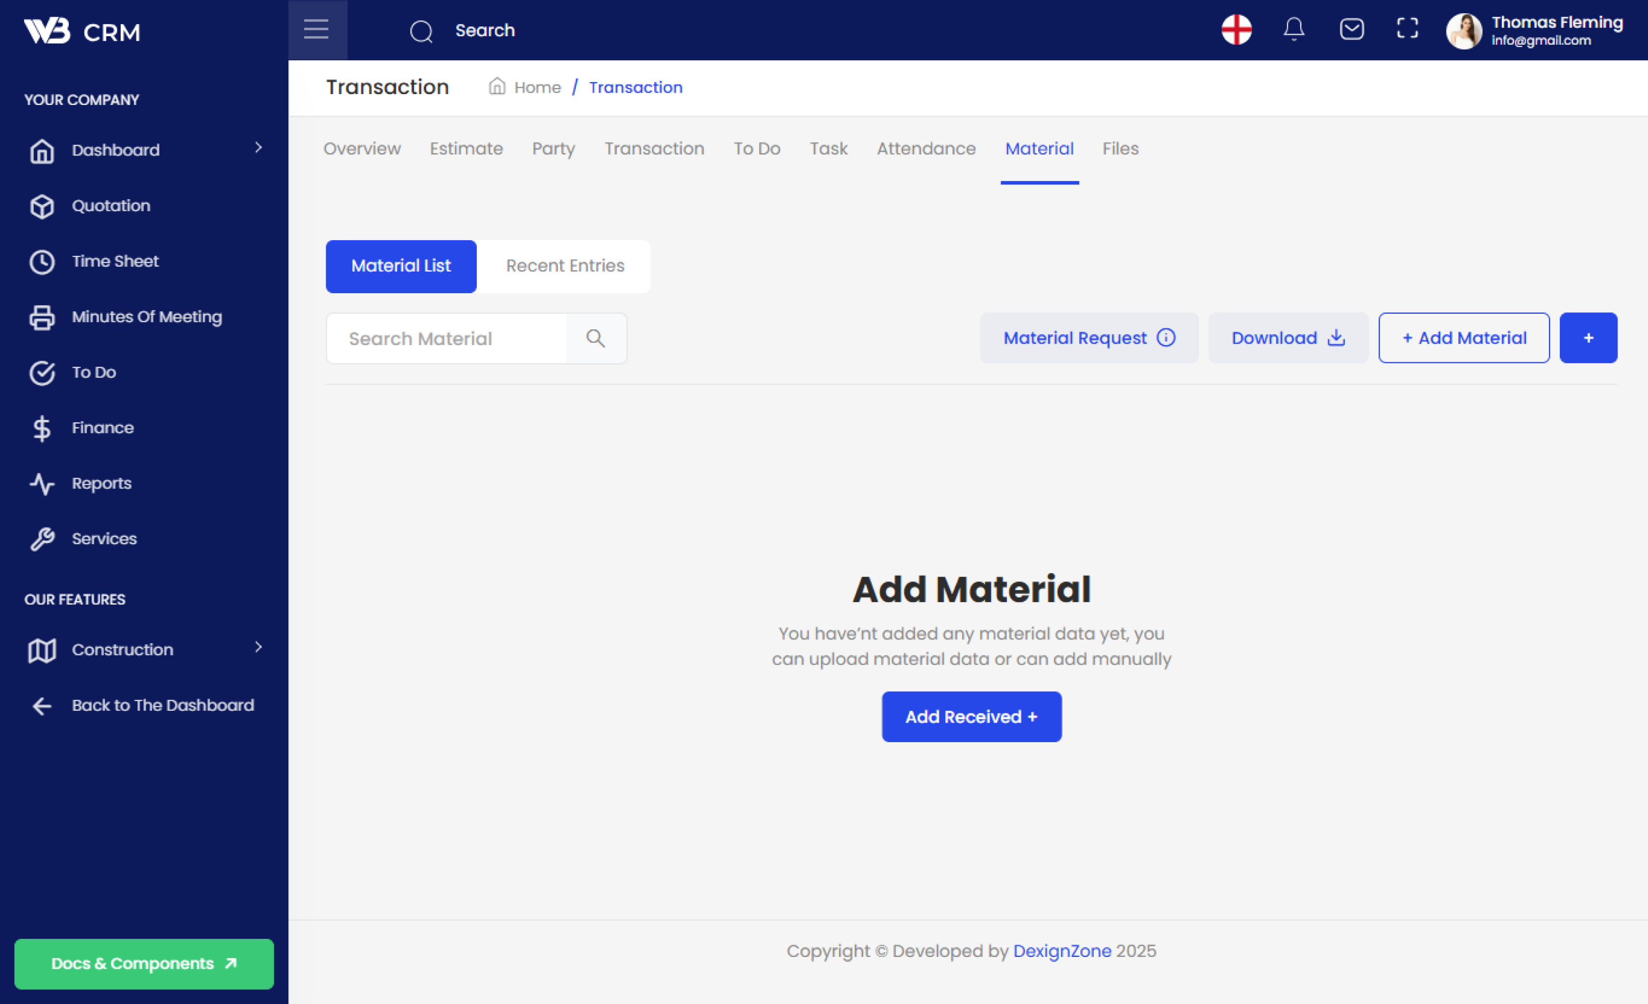Expand the Dashboard submenu chevron
1648x1004 pixels.
point(258,148)
